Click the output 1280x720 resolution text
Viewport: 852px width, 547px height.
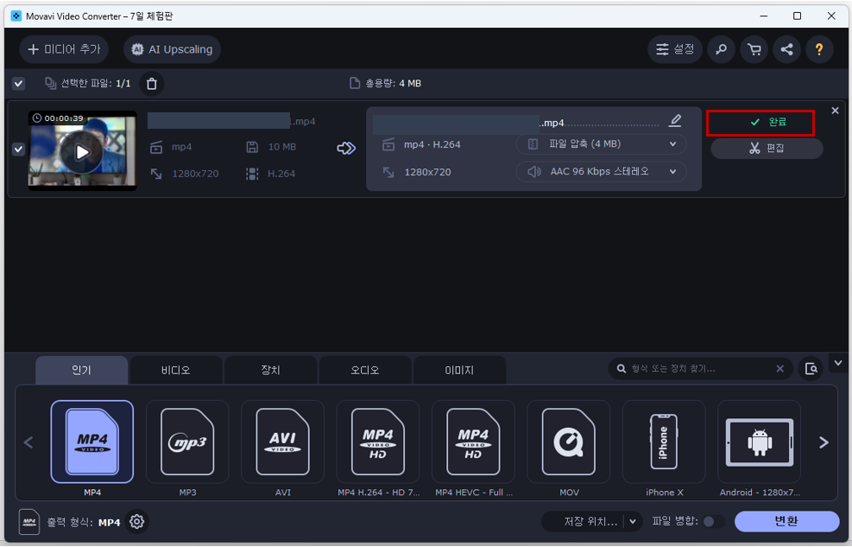427,172
